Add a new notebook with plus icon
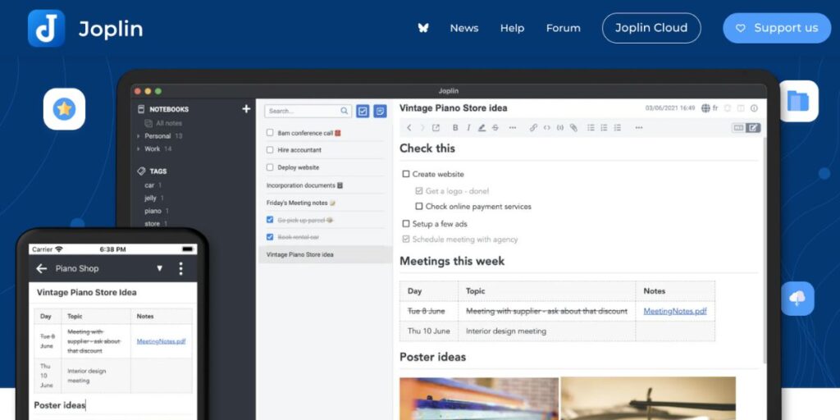Screen dimensions: 840x420 [246, 109]
